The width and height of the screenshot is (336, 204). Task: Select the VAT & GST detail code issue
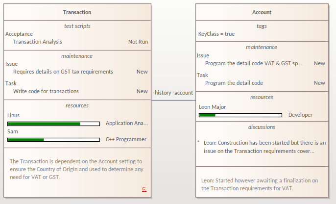coord(253,63)
